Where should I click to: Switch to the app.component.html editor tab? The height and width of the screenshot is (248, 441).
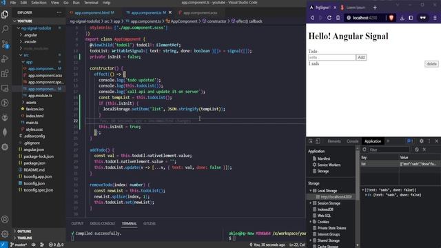pos(92,12)
